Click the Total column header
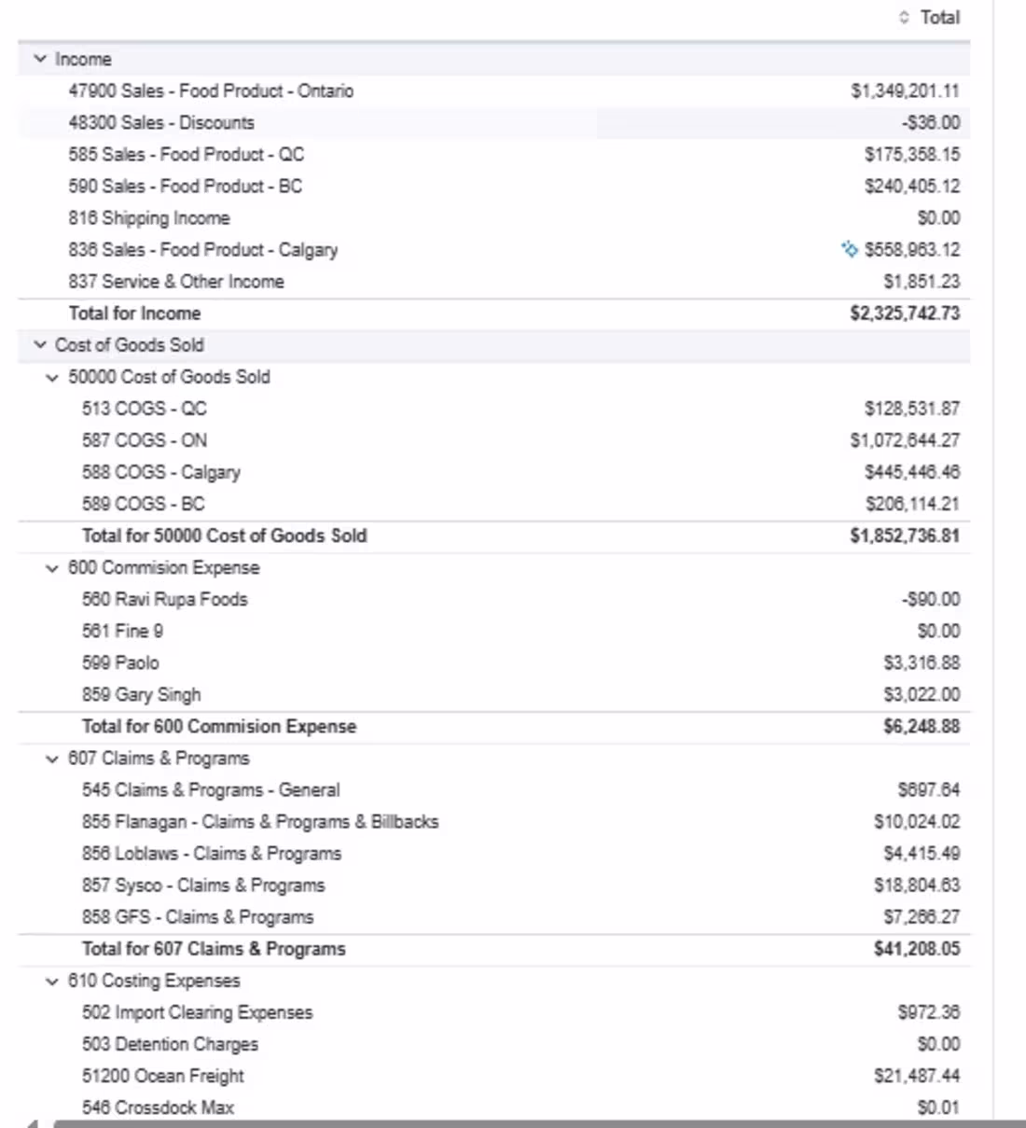1026x1128 pixels. click(x=939, y=17)
